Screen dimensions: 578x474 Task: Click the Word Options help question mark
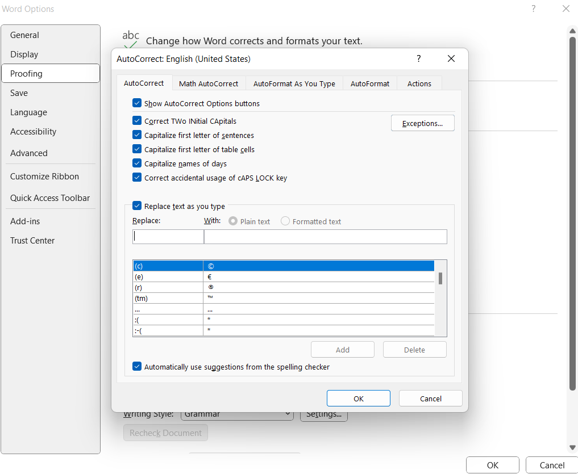(534, 9)
